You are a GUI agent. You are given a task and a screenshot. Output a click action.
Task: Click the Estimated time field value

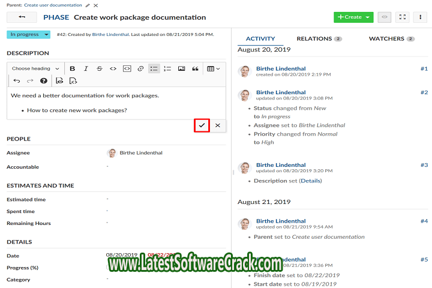(107, 199)
